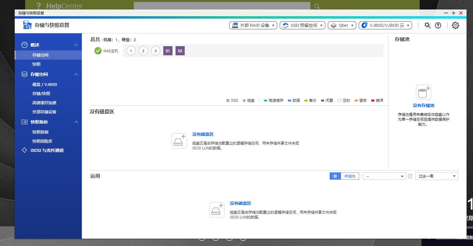The height and width of the screenshot is (246, 473).
Task: Click disk slot 1 circle
Action: coord(131,51)
